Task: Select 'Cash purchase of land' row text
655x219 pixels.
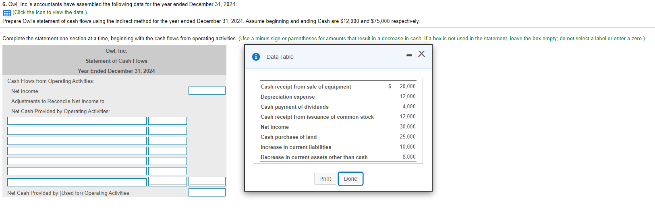Action: (x=288, y=137)
